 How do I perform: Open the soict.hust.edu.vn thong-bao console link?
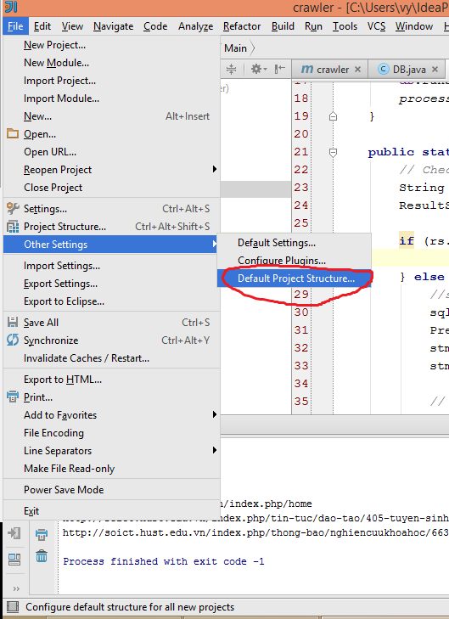(x=255, y=533)
